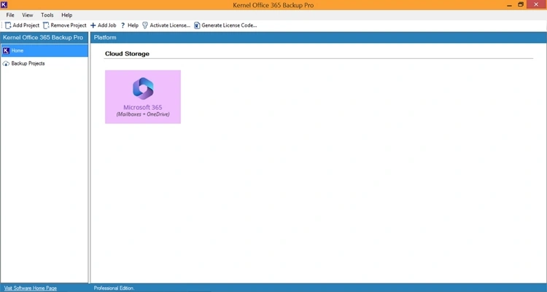Click Help label in the toolbar

click(133, 25)
